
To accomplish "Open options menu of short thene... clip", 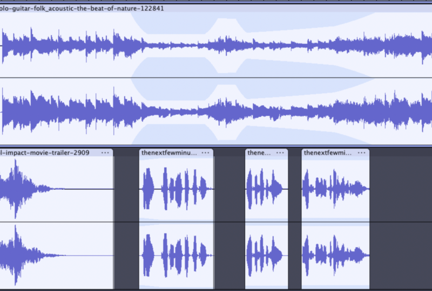I will (280, 153).
